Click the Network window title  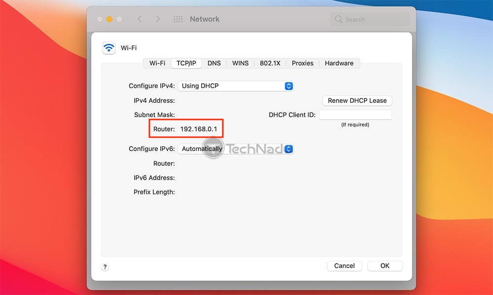[205, 19]
